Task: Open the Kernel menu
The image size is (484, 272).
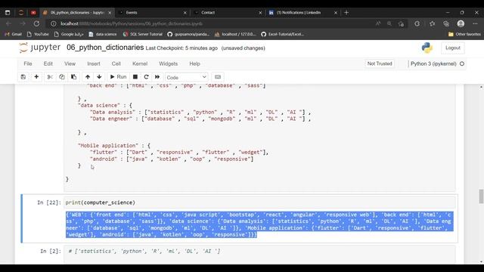Action: [140, 63]
